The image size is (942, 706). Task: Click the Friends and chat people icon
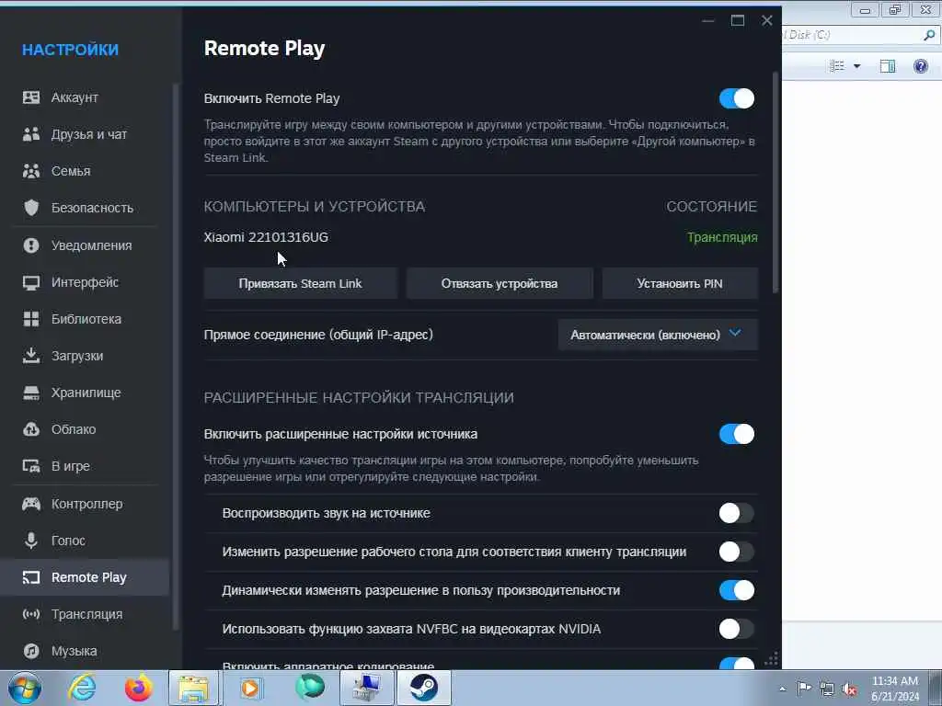coord(31,134)
